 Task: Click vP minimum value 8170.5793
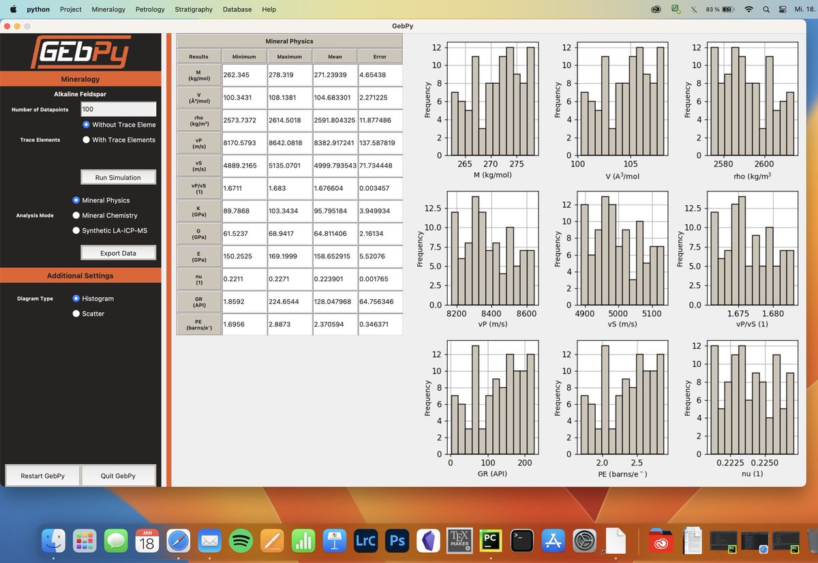pos(244,143)
